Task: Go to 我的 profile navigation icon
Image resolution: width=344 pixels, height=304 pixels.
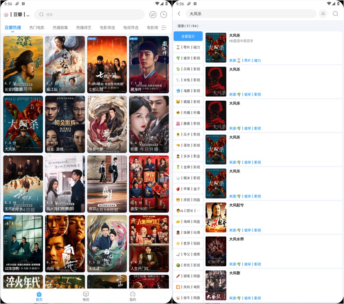Action: click(133, 296)
